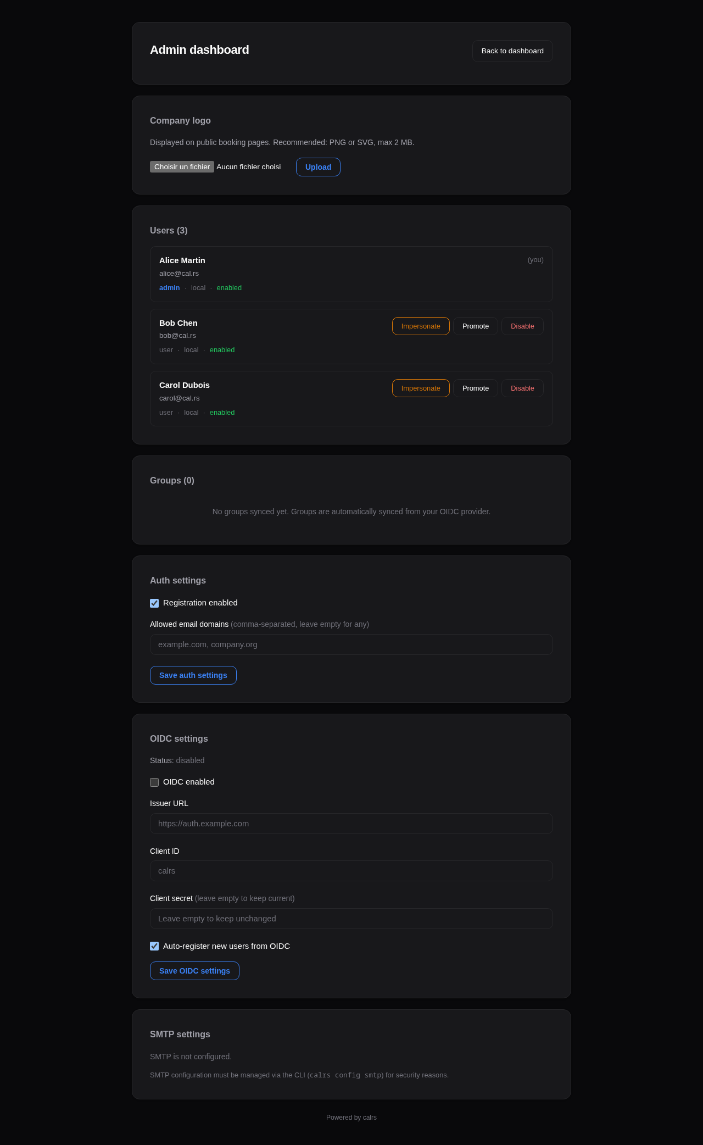703x1145 pixels.
Task: Click the Issuer URL field
Action: (x=351, y=823)
